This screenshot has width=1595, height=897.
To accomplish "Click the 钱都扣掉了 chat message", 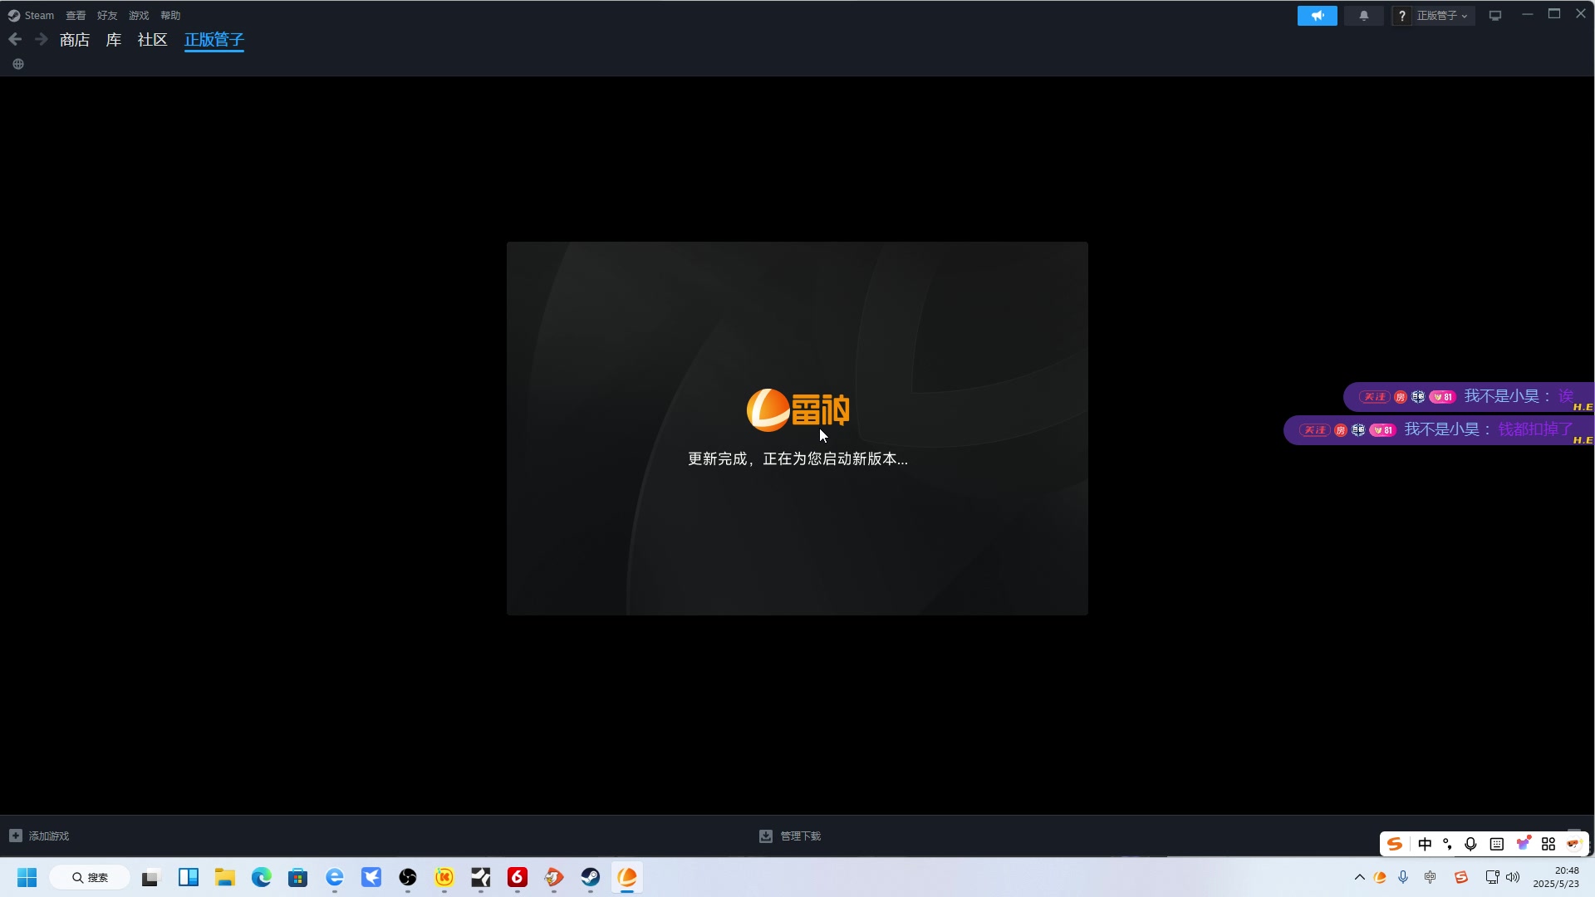I will [x=1536, y=429].
